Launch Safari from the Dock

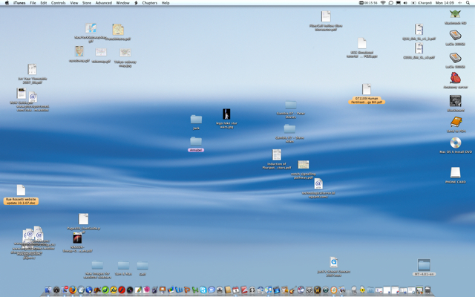pyautogui.click(x=81, y=290)
